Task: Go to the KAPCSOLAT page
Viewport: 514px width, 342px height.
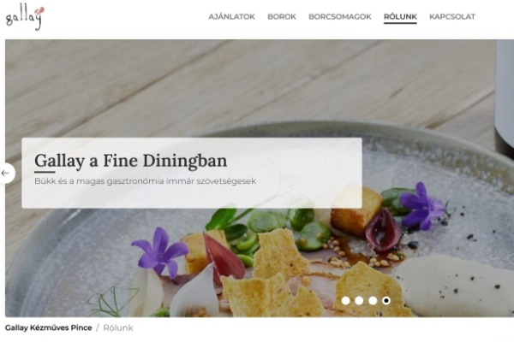Action: pyautogui.click(x=452, y=17)
